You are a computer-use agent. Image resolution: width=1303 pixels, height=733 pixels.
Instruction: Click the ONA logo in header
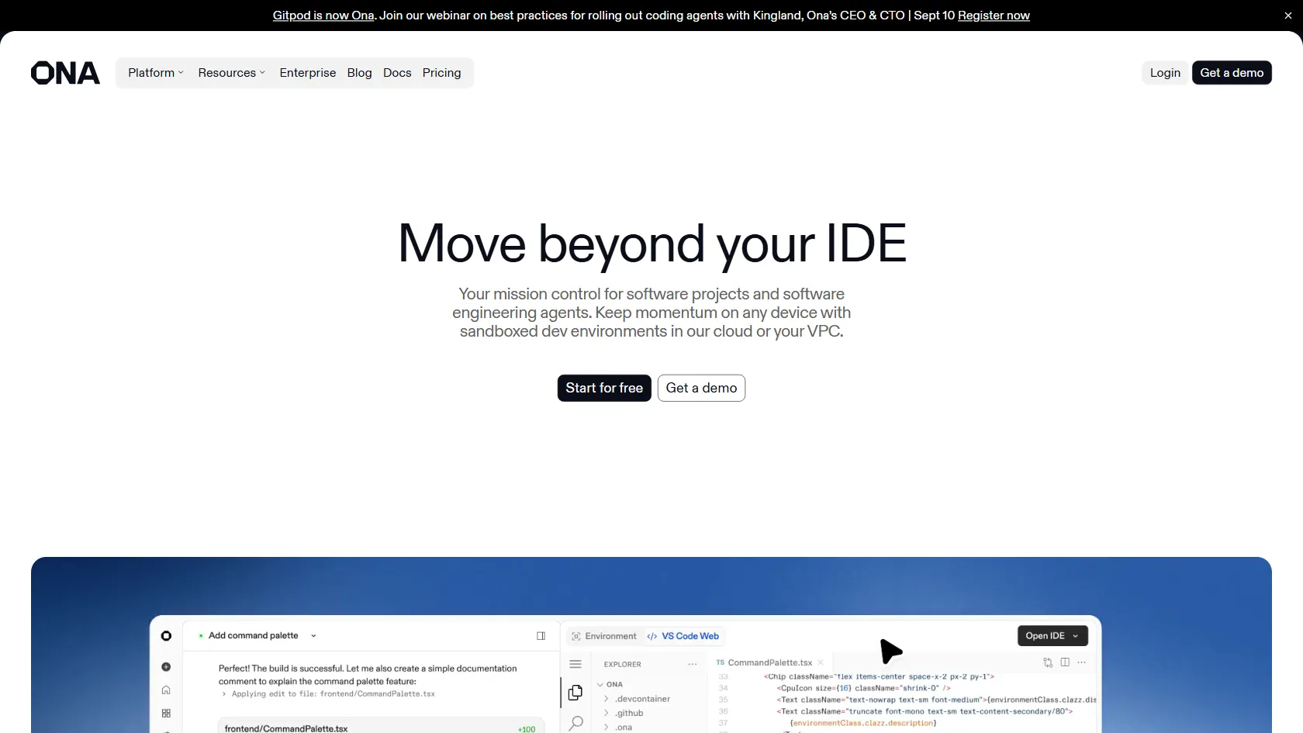click(x=65, y=73)
